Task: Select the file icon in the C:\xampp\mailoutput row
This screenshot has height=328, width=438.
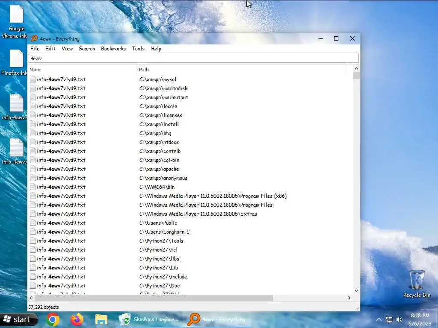Action: pyautogui.click(x=33, y=97)
